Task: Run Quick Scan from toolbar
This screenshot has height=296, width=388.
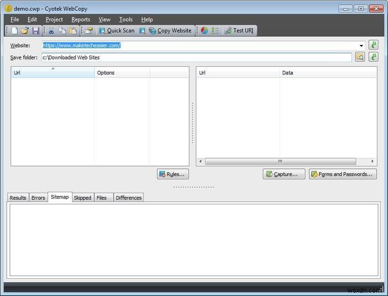Action: tap(116, 31)
